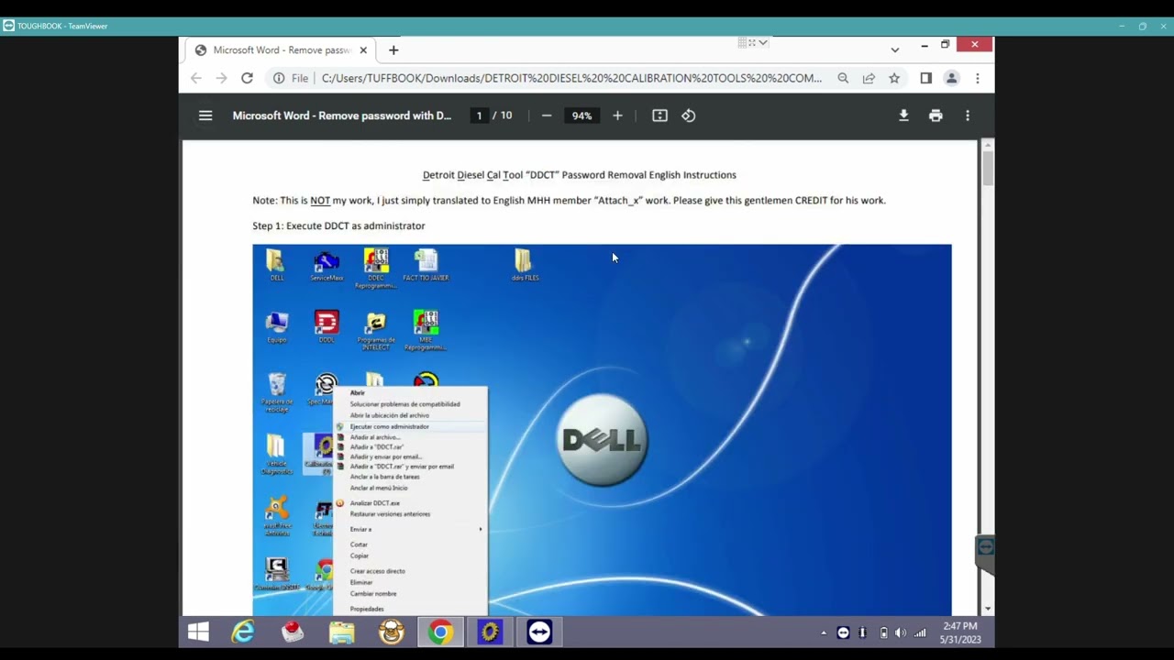Show hidden system tray icons
The width and height of the screenshot is (1174, 660).
823,632
